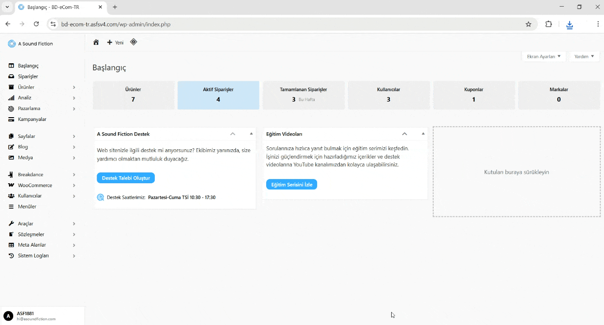Click the Breakdance diamond icon in the top bar
Screen dimensions: 604x325
pyautogui.click(x=134, y=42)
